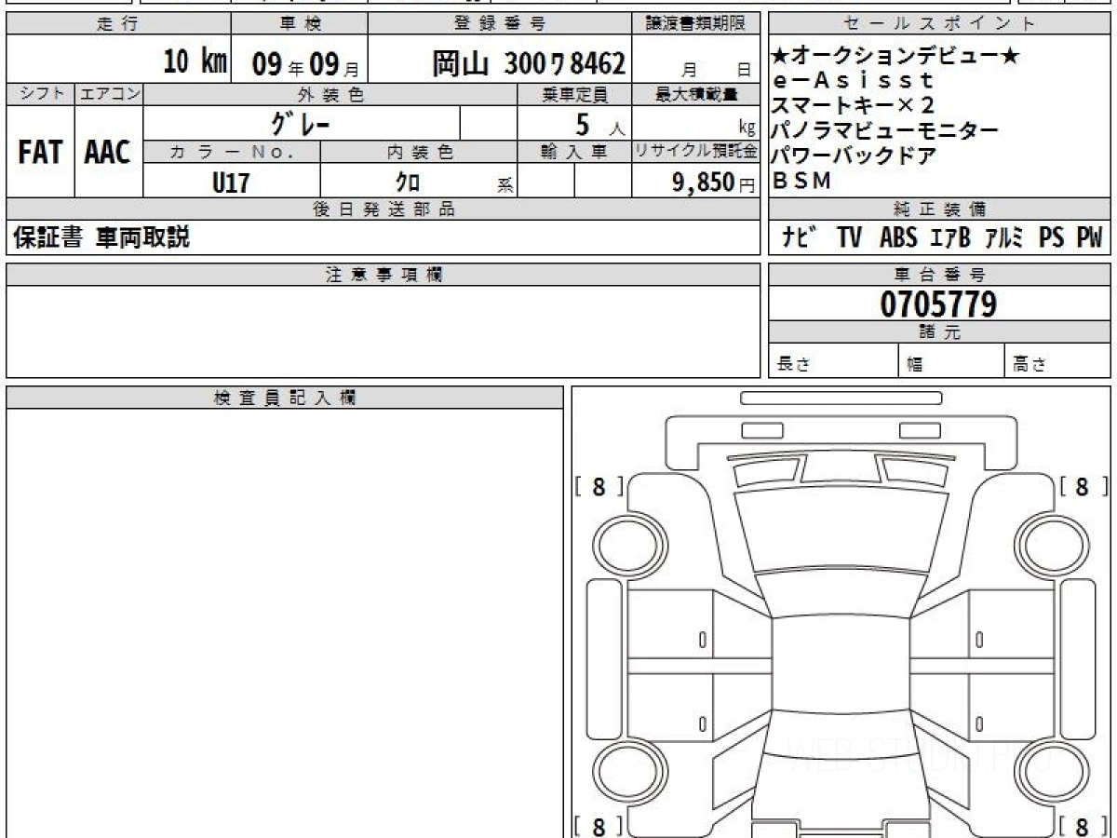Click the upper-left wheel circle in car diagram
This screenshot has width=1117, height=838.
pyautogui.click(x=622, y=543)
